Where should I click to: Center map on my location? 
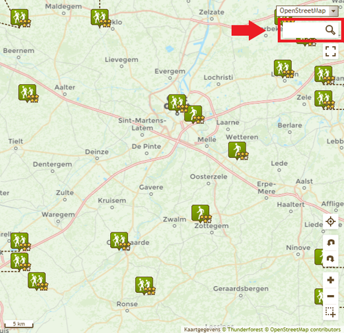click(x=330, y=222)
